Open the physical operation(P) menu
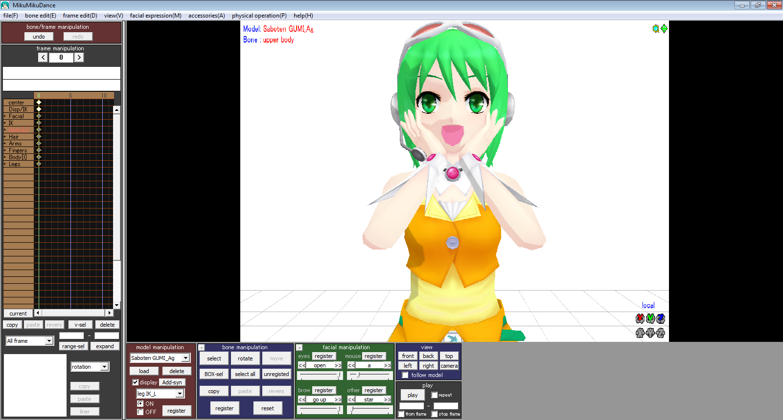 [x=259, y=16]
